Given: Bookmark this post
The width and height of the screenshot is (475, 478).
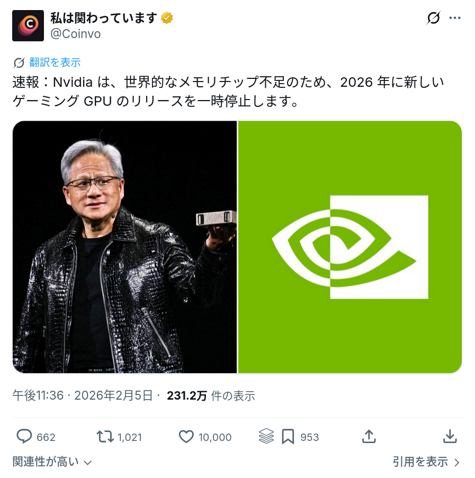Looking at the screenshot, I should [288, 437].
